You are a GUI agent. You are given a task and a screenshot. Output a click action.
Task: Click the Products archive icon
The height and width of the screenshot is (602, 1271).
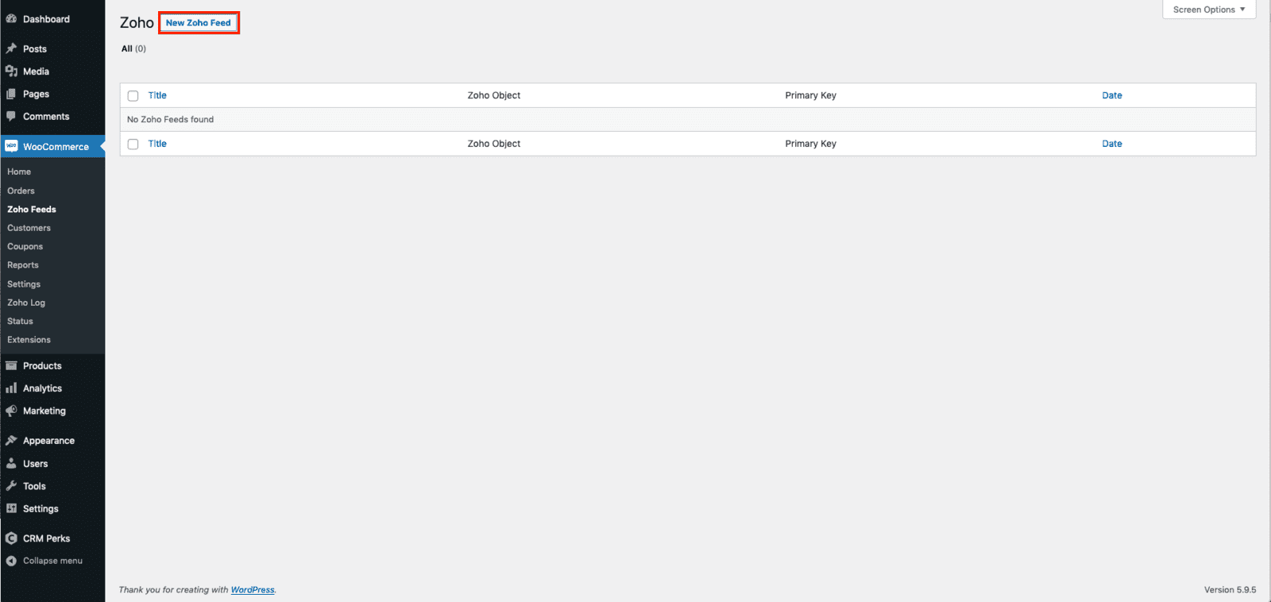11,366
